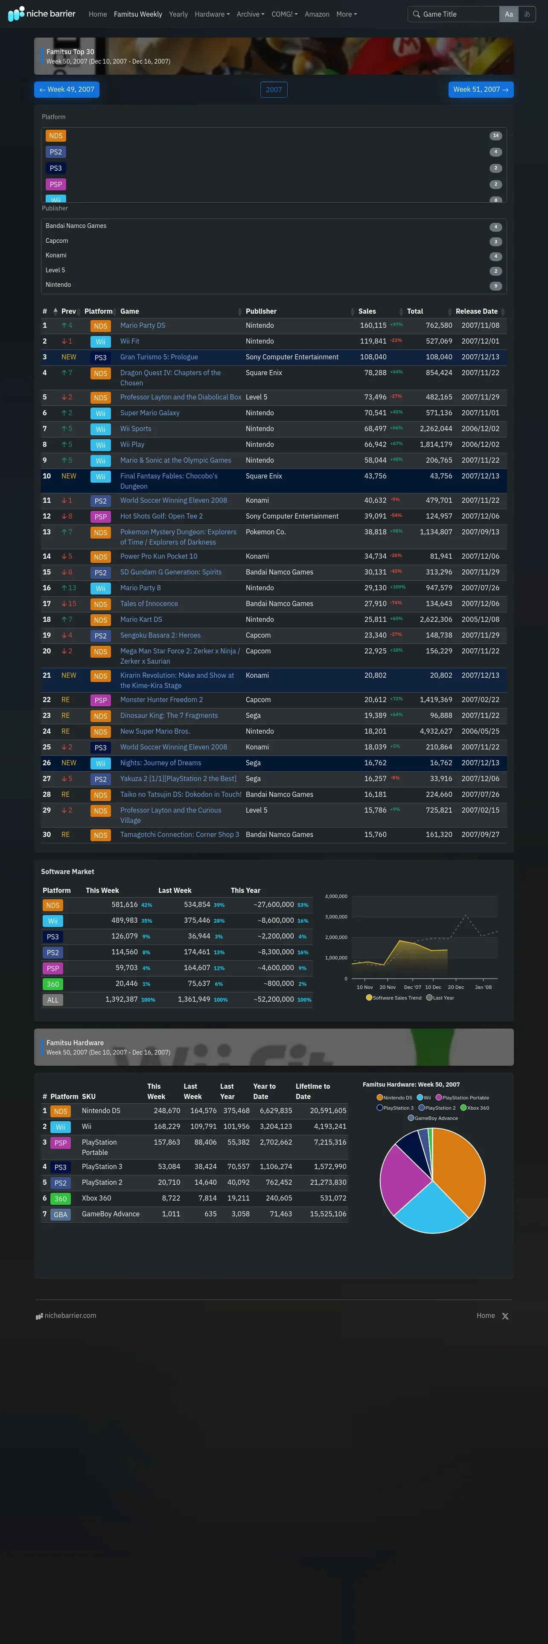Filter by publisher Level 5
This screenshot has height=1644, width=548.
tap(274, 271)
